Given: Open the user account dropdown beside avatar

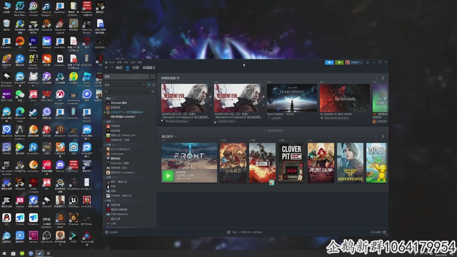Looking at the screenshot, I should click(x=356, y=62).
